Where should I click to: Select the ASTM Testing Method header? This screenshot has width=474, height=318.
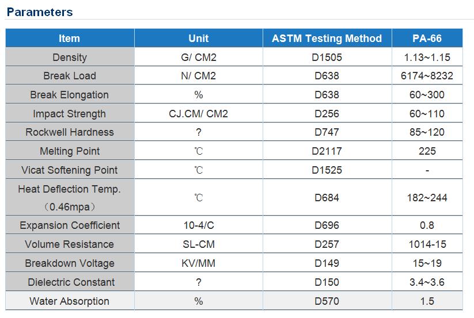coord(327,39)
